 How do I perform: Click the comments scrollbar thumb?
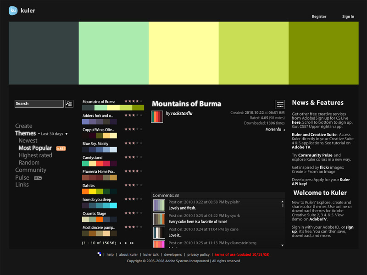[x=283, y=205]
